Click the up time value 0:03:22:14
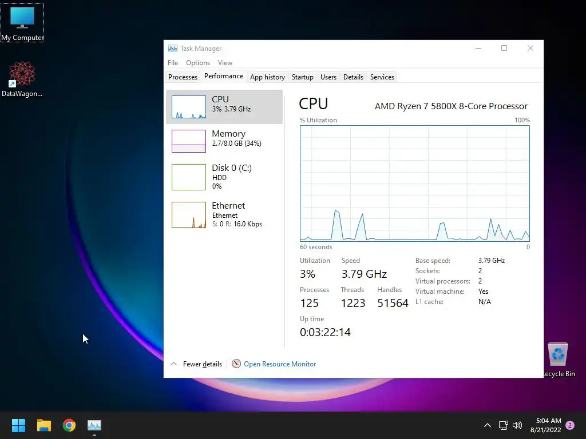 (x=325, y=332)
